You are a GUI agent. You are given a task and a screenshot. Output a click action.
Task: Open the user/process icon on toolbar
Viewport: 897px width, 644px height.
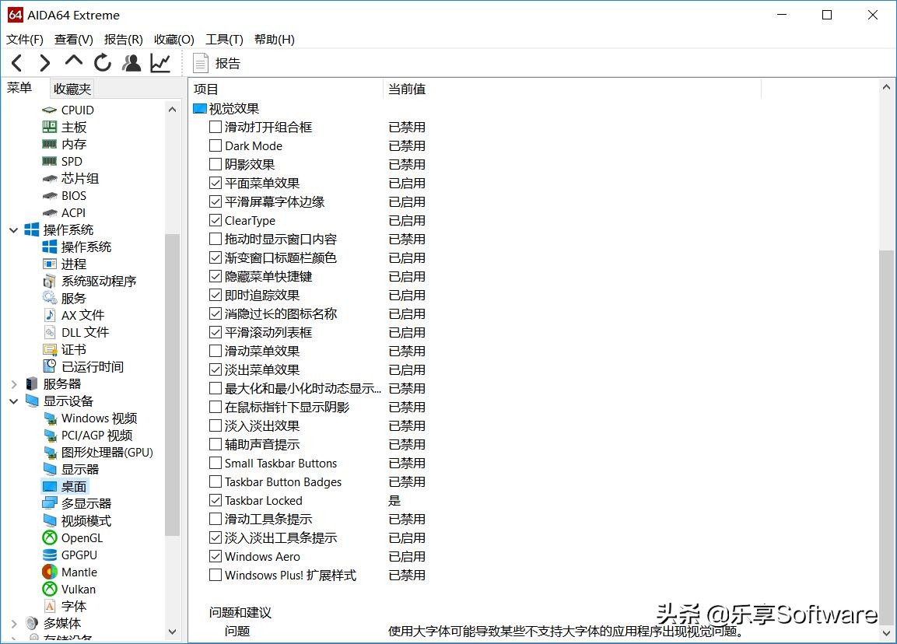click(131, 62)
